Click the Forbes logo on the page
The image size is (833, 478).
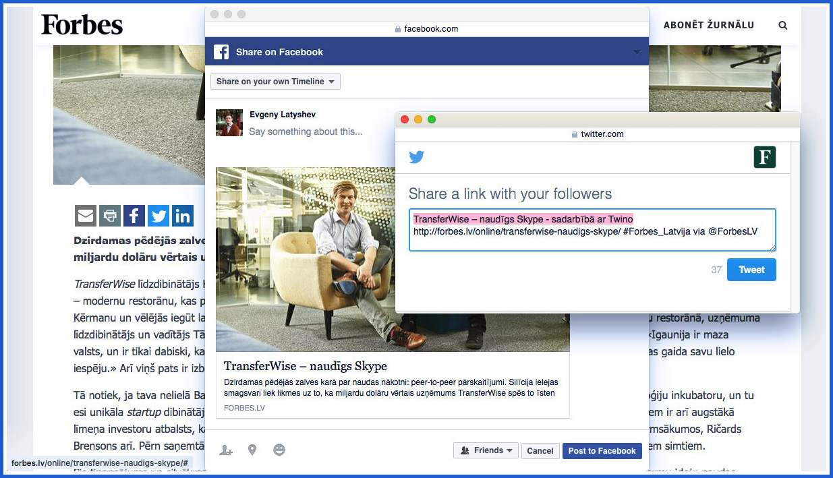[x=82, y=25]
